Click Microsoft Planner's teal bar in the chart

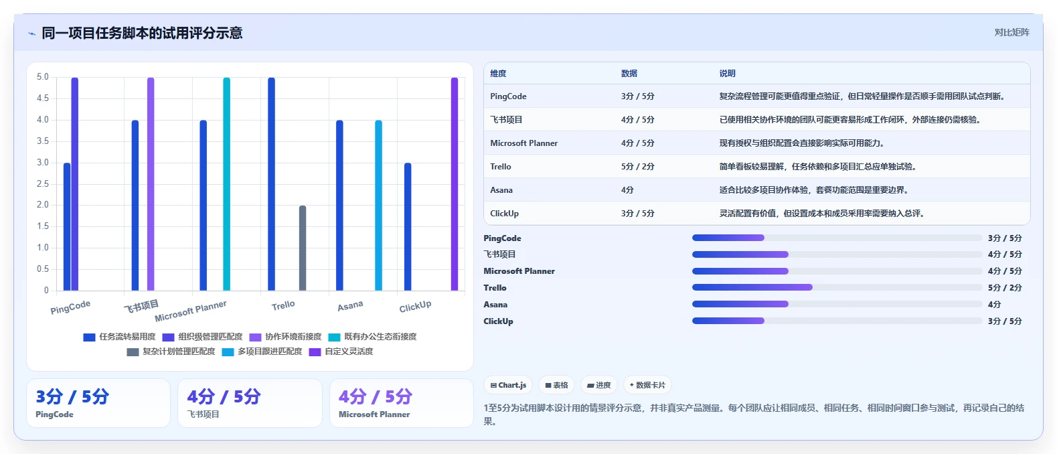(x=226, y=184)
